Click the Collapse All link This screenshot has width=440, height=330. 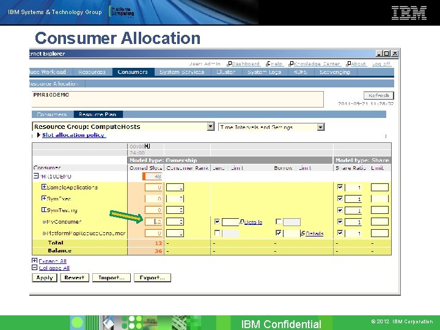[x=54, y=268]
